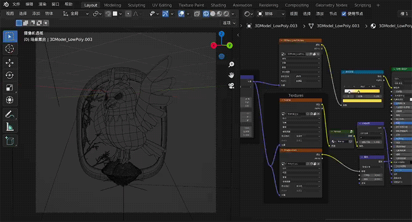Toggle the 使用节点 checkbox

pyautogui.click(x=344, y=14)
